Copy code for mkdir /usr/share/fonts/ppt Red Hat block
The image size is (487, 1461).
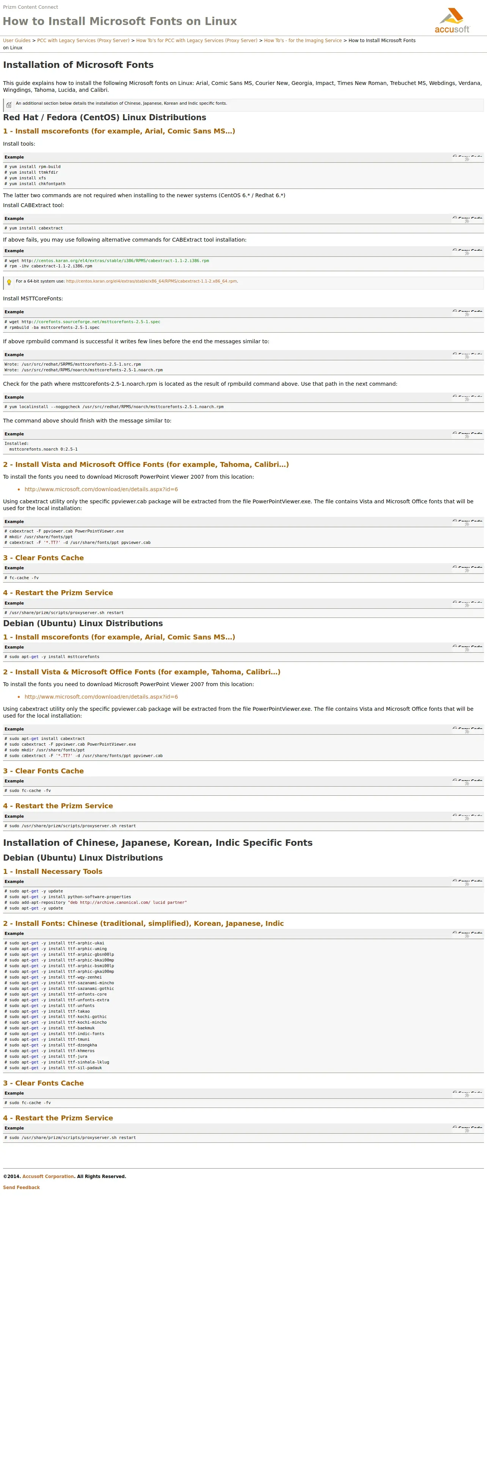(x=467, y=521)
